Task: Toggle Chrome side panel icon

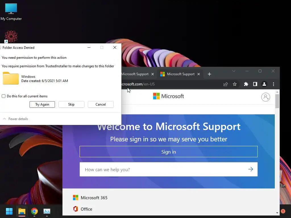Action: (x=255, y=84)
